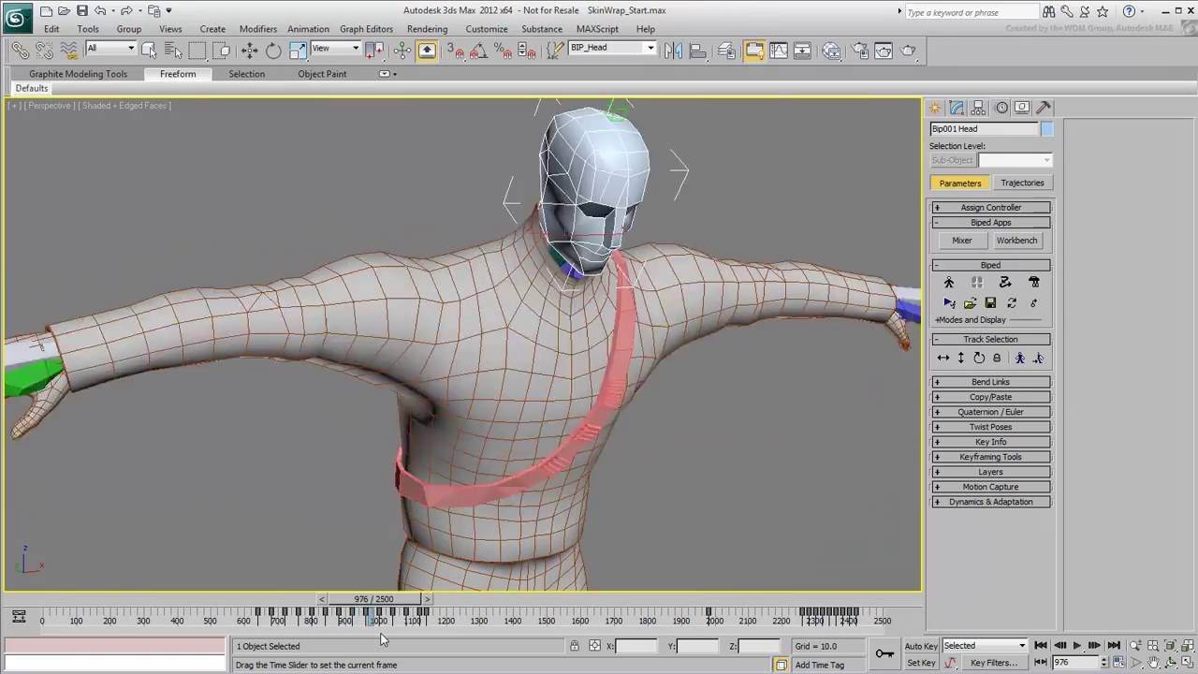
Task: Click the Select and Link tool
Action: pos(20,51)
